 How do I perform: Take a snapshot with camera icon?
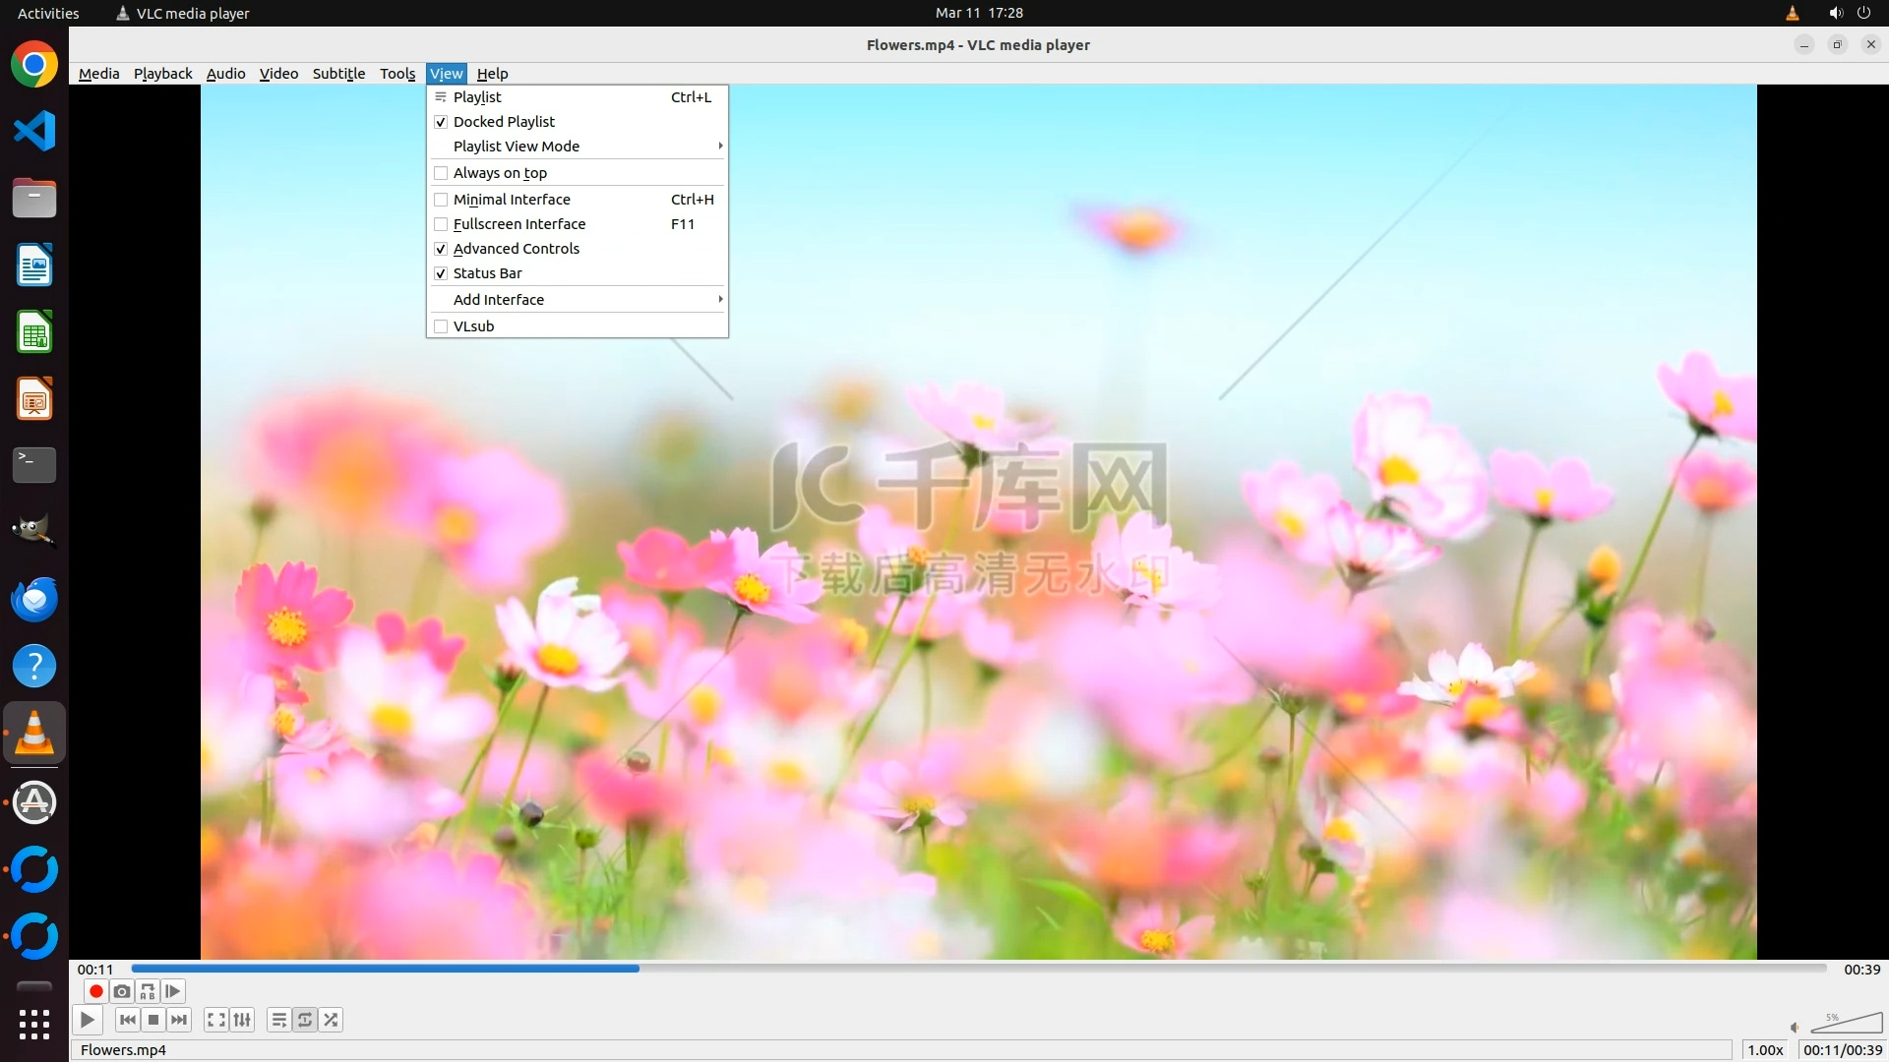coord(121,991)
